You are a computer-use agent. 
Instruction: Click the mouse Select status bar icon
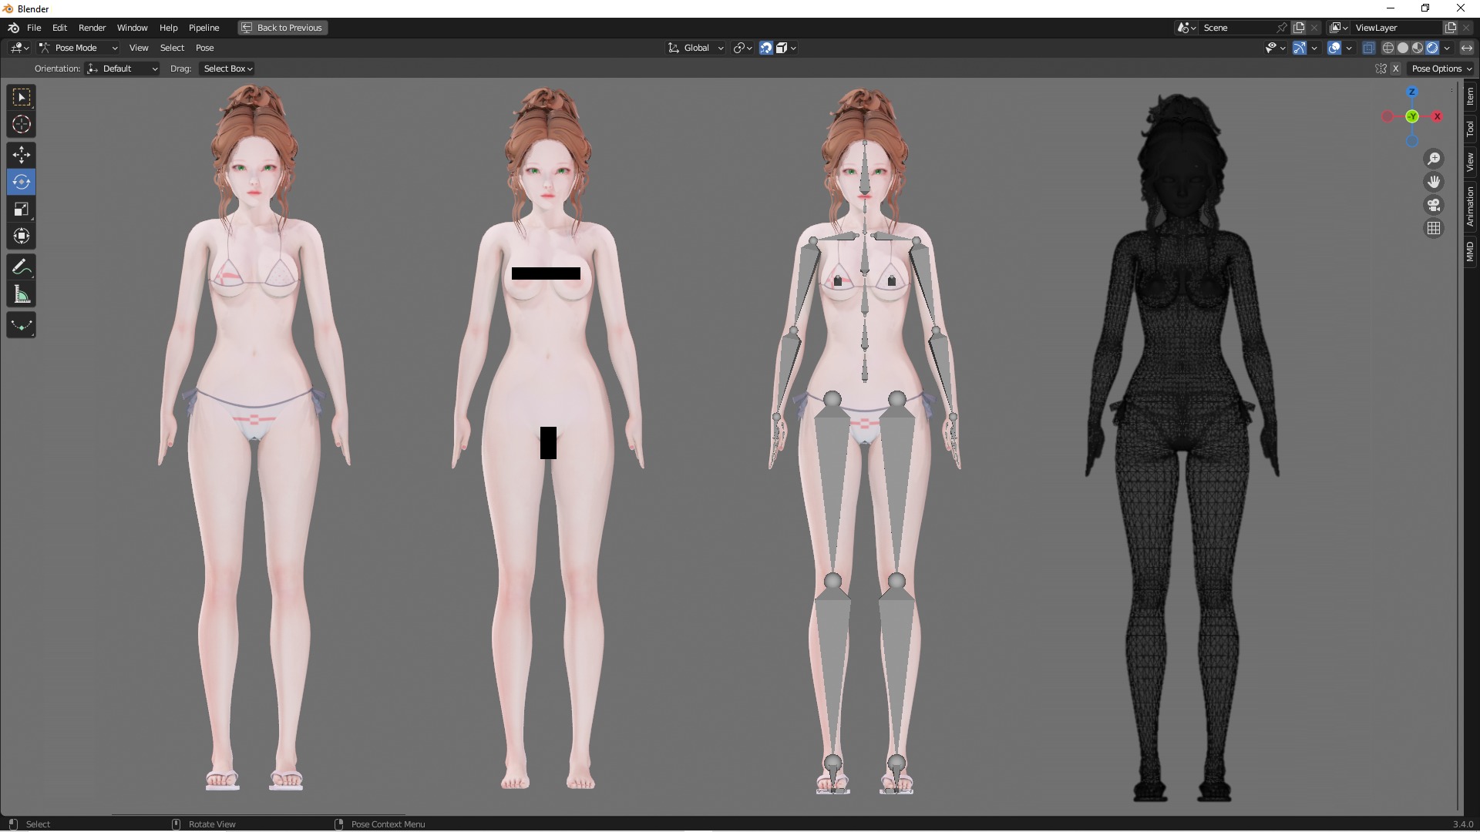click(x=13, y=824)
